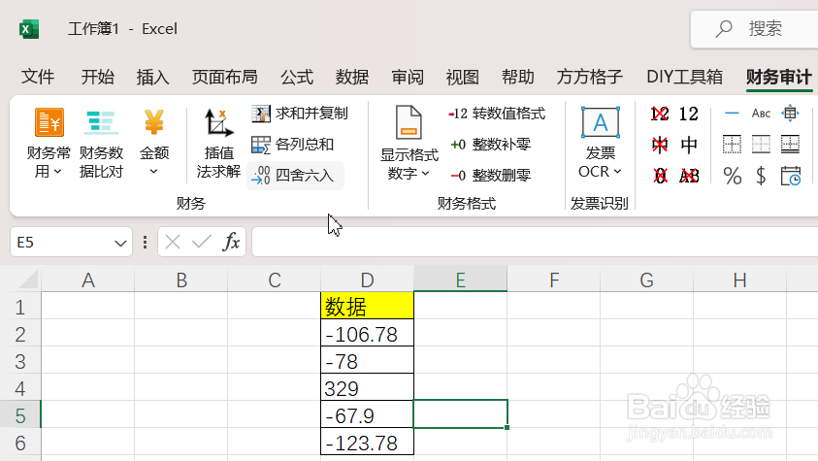Click the top and double bottom border icon
This screenshot has width=818, height=461.
pos(791,145)
